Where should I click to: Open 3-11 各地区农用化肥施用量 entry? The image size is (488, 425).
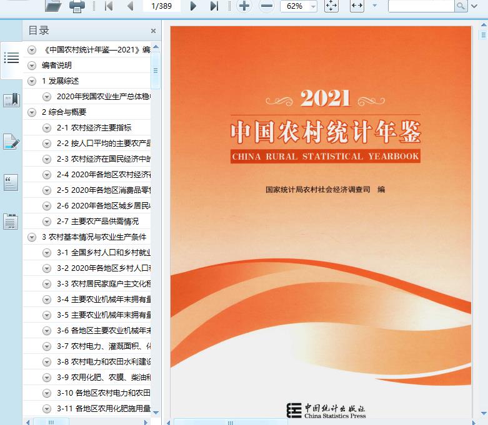point(104,409)
